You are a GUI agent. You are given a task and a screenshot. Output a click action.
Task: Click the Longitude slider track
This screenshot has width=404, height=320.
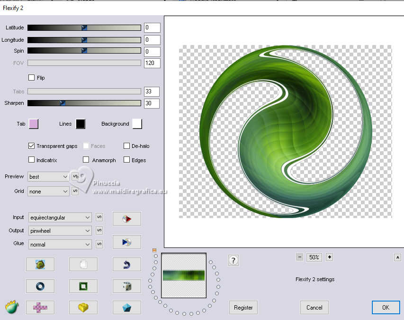(84, 40)
